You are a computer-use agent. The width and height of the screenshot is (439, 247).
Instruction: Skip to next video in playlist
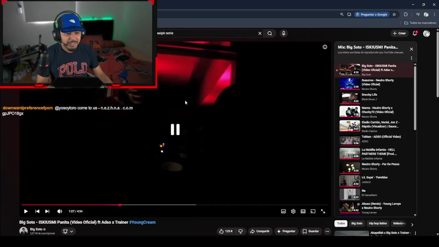tap(47, 211)
